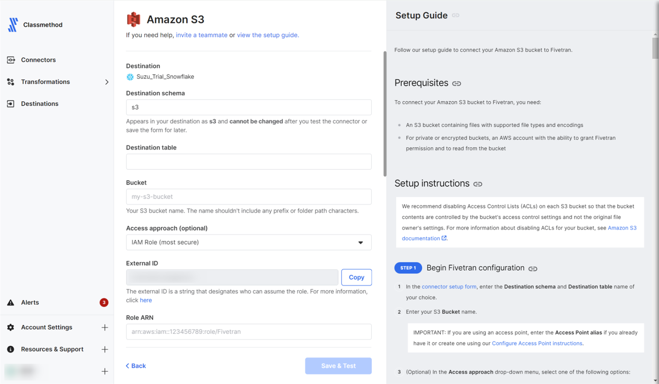Open Account Settings via the gear icon
The width and height of the screenshot is (659, 384).
click(11, 327)
